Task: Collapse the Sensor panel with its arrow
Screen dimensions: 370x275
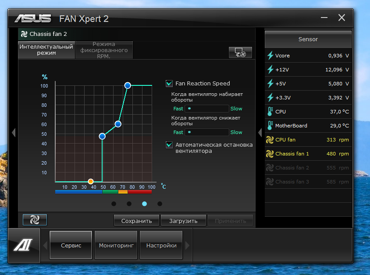Action: 260,132
